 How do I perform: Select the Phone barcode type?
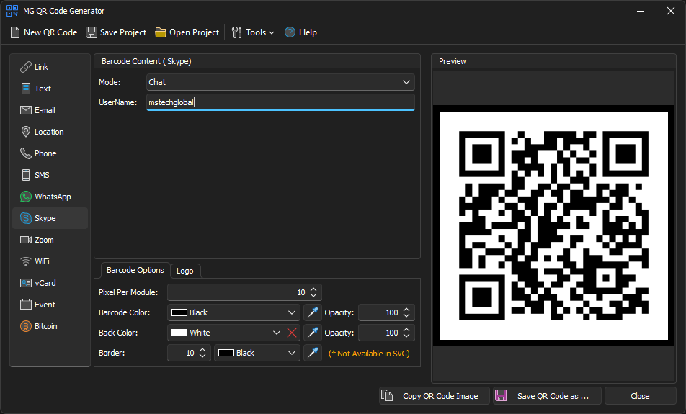[x=50, y=153]
